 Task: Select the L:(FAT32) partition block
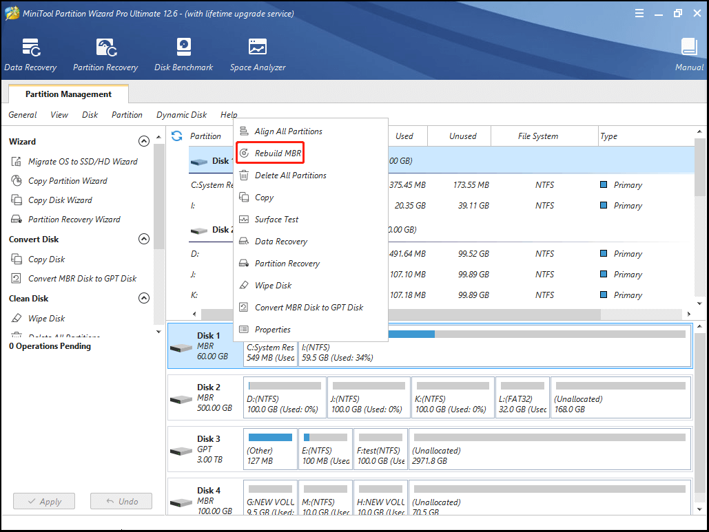coord(523,397)
